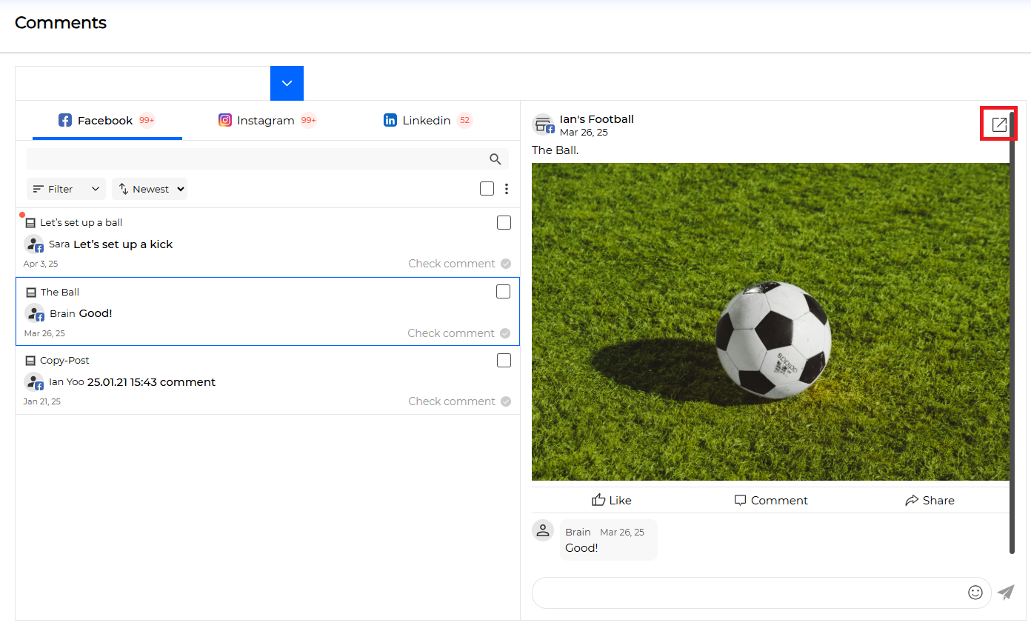Click Brain's avatar in the post comments
The height and width of the screenshot is (634, 1031).
(x=543, y=530)
